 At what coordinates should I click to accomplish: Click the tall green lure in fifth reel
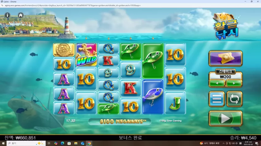[153, 61]
